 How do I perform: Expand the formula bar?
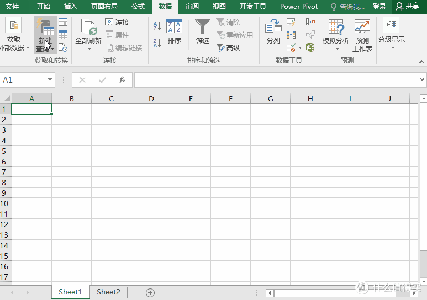421,80
